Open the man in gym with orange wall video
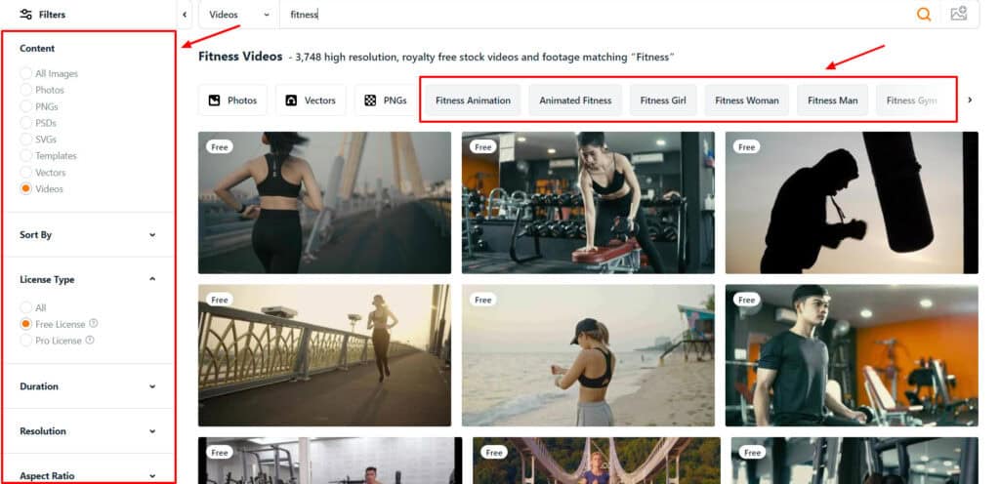 pos(852,355)
